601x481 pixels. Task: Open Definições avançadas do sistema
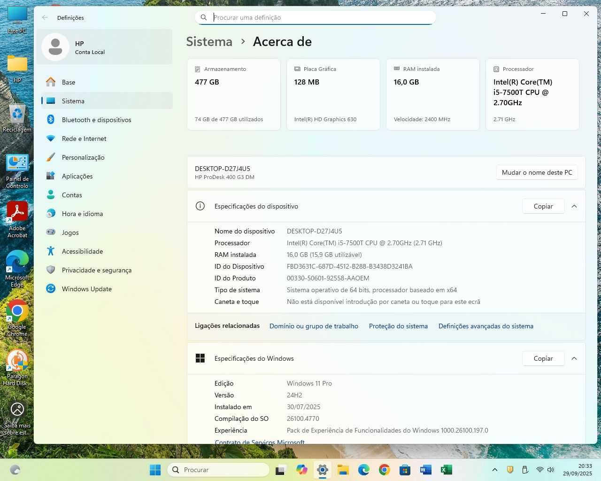(x=486, y=326)
